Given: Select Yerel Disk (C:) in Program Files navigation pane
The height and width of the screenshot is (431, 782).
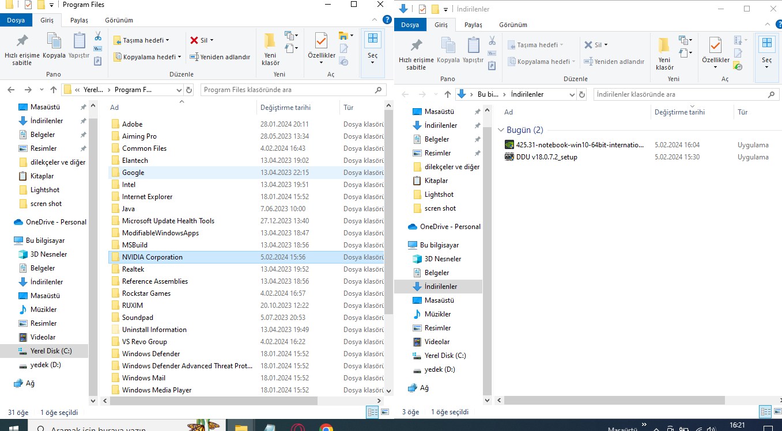Looking at the screenshot, I should coord(45,351).
